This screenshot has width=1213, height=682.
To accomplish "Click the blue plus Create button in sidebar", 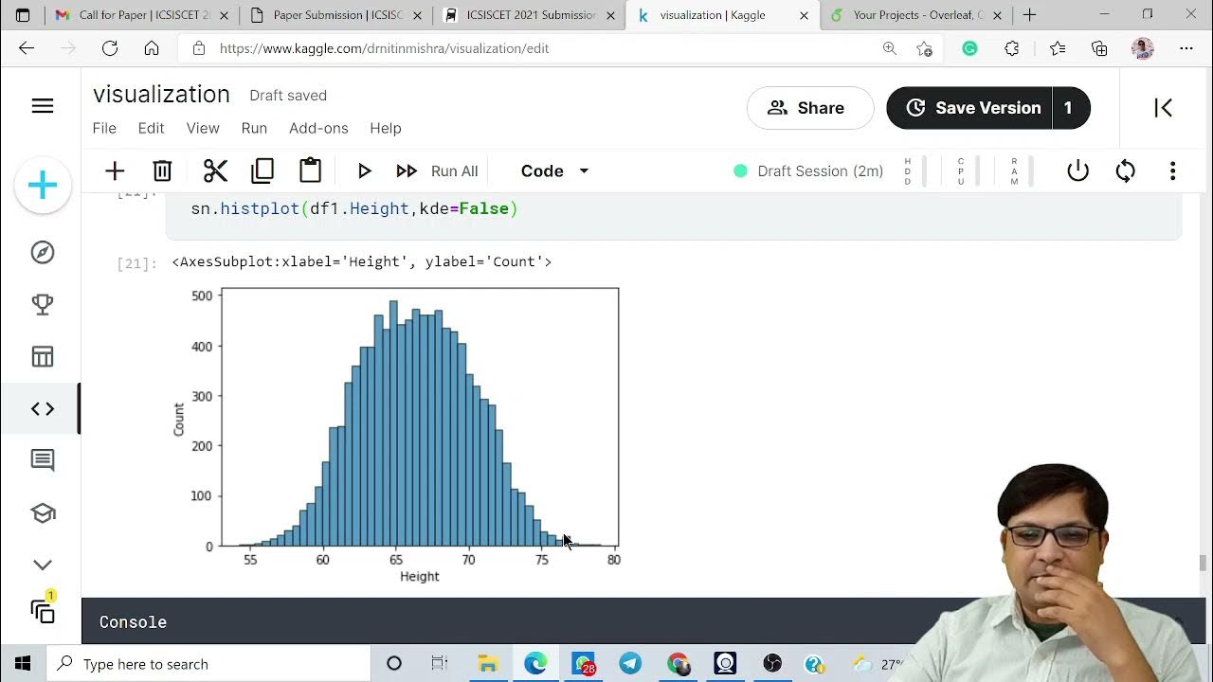I will point(43,185).
